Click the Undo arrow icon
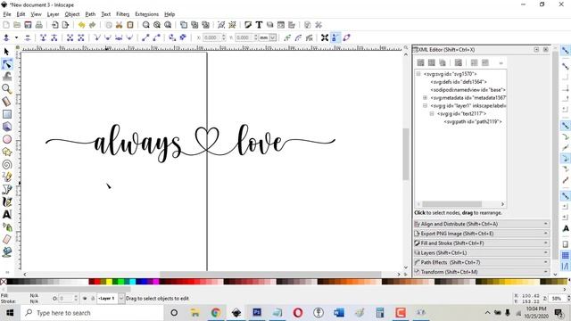Screen dimensions: 571x321 click(81, 25)
